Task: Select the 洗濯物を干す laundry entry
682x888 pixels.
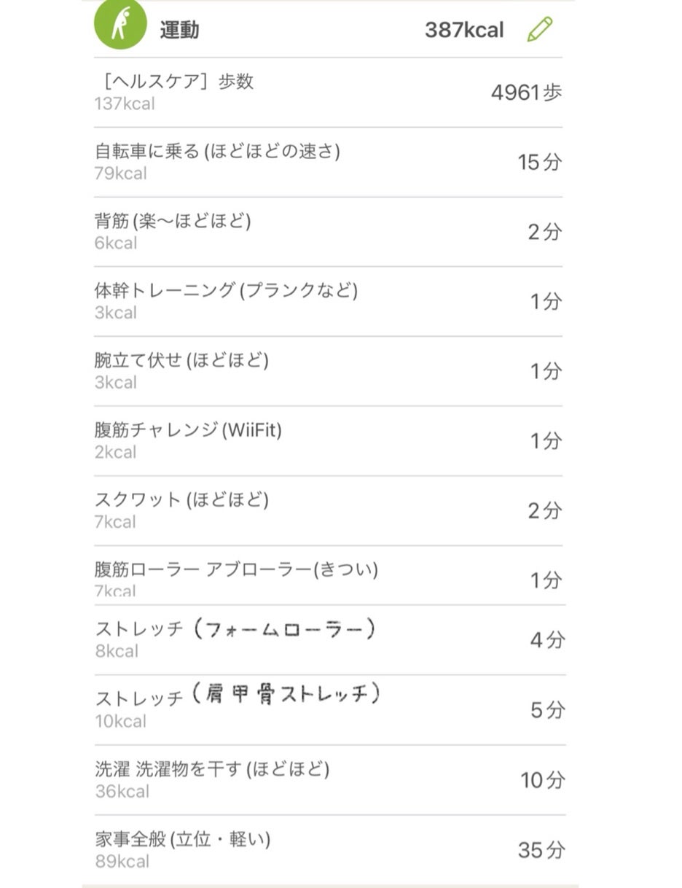Action: pyautogui.click(x=328, y=776)
